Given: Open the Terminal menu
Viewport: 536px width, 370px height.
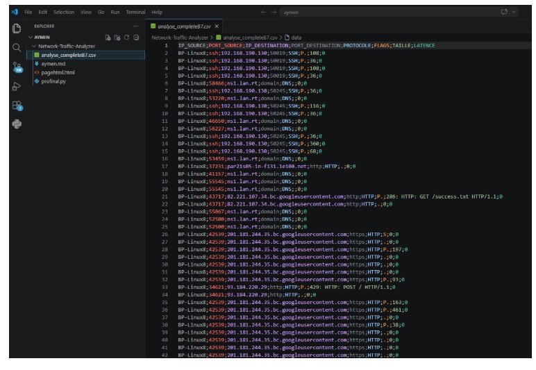Looking at the screenshot, I should point(135,12).
